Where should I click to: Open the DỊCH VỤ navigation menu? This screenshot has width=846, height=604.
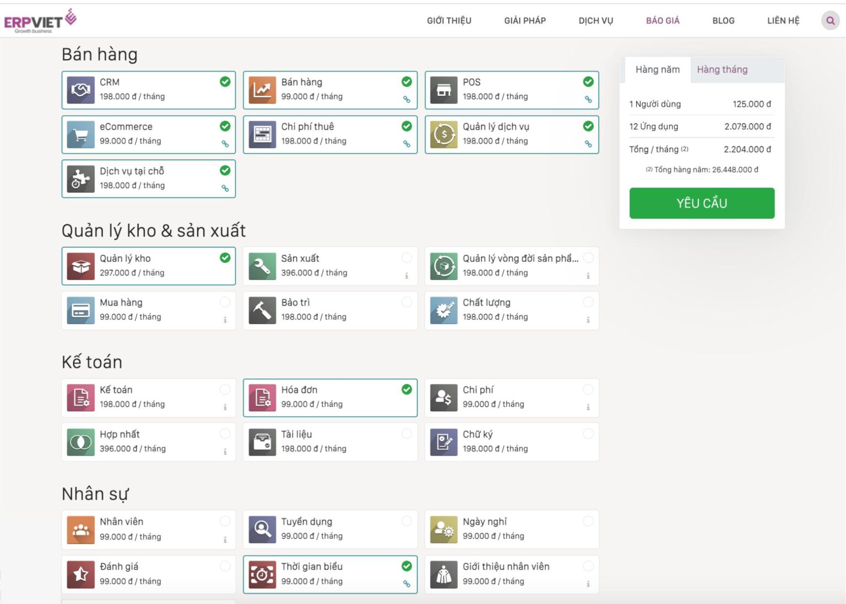tap(595, 21)
